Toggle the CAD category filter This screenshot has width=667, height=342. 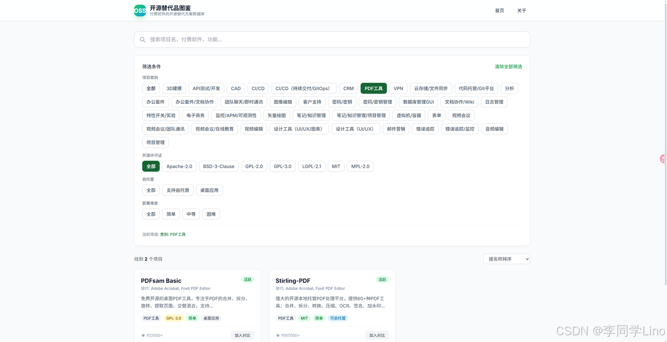pyautogui.click(x=236, y=88)
